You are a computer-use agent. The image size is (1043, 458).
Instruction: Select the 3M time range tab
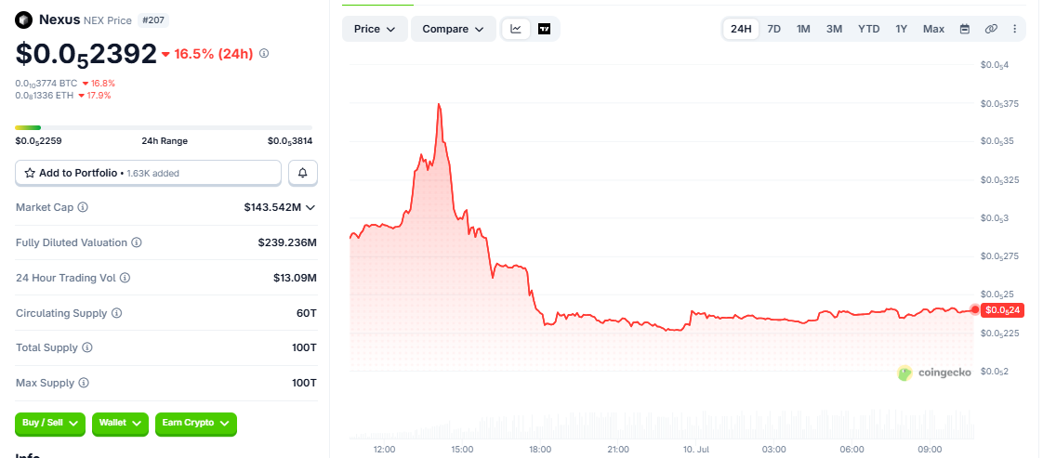click(x=834, y=29)
